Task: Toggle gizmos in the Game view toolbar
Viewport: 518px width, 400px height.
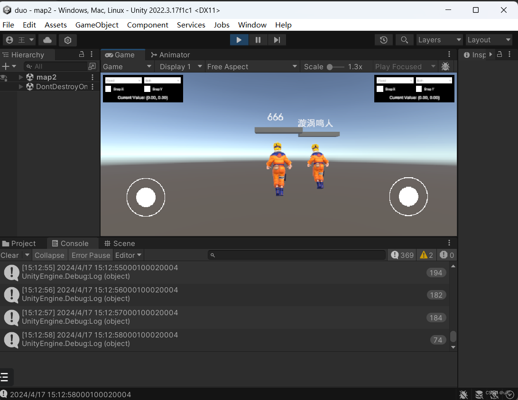Action: [x=445, y=66]
